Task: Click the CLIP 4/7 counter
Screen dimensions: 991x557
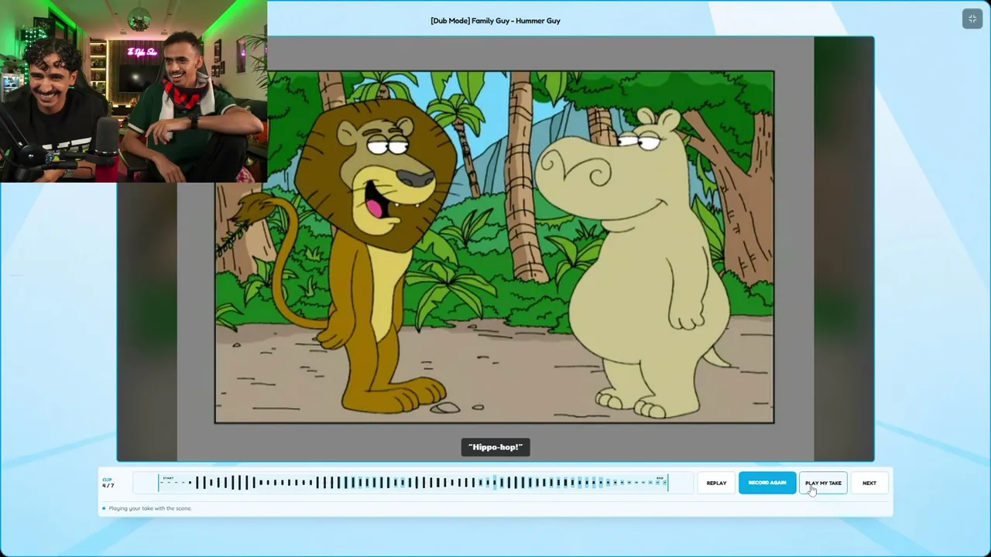Action: point(108,483)
